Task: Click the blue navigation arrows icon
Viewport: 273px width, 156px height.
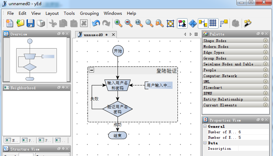Action: point(193,23)
